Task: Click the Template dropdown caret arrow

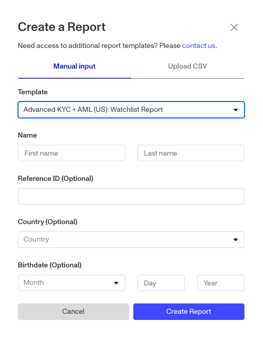Action: 236,110
